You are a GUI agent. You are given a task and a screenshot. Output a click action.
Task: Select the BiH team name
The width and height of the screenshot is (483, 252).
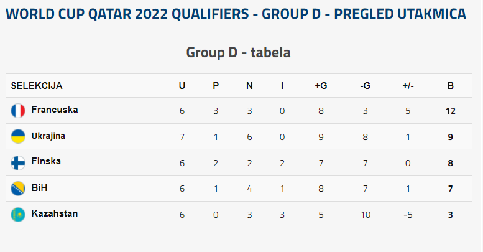pyautogui.click(x=39, y=187)
